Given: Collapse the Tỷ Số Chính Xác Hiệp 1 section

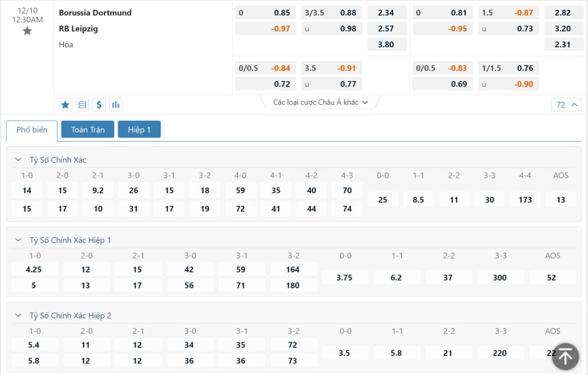Looking at the screenshot, I should (18, 240).
